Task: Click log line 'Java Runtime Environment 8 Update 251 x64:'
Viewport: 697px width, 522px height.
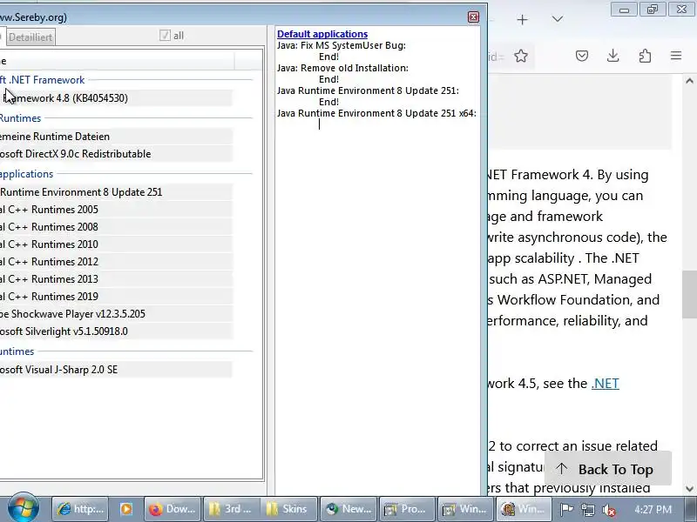Action: point(376,114)
